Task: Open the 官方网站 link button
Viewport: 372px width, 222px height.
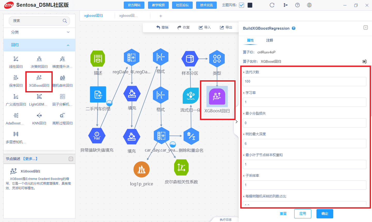Action: point(134,5)
